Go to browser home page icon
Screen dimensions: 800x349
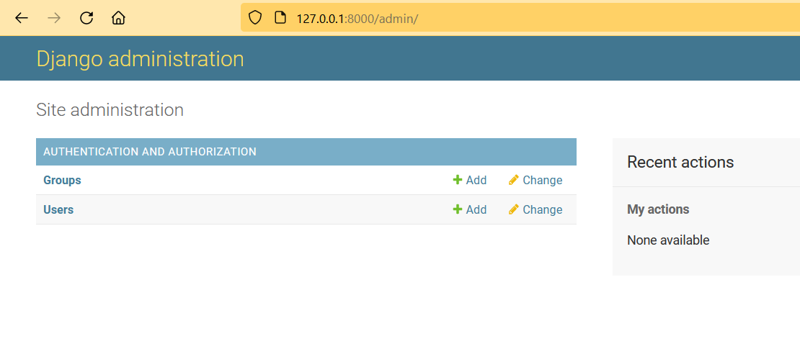click(118, 18)
